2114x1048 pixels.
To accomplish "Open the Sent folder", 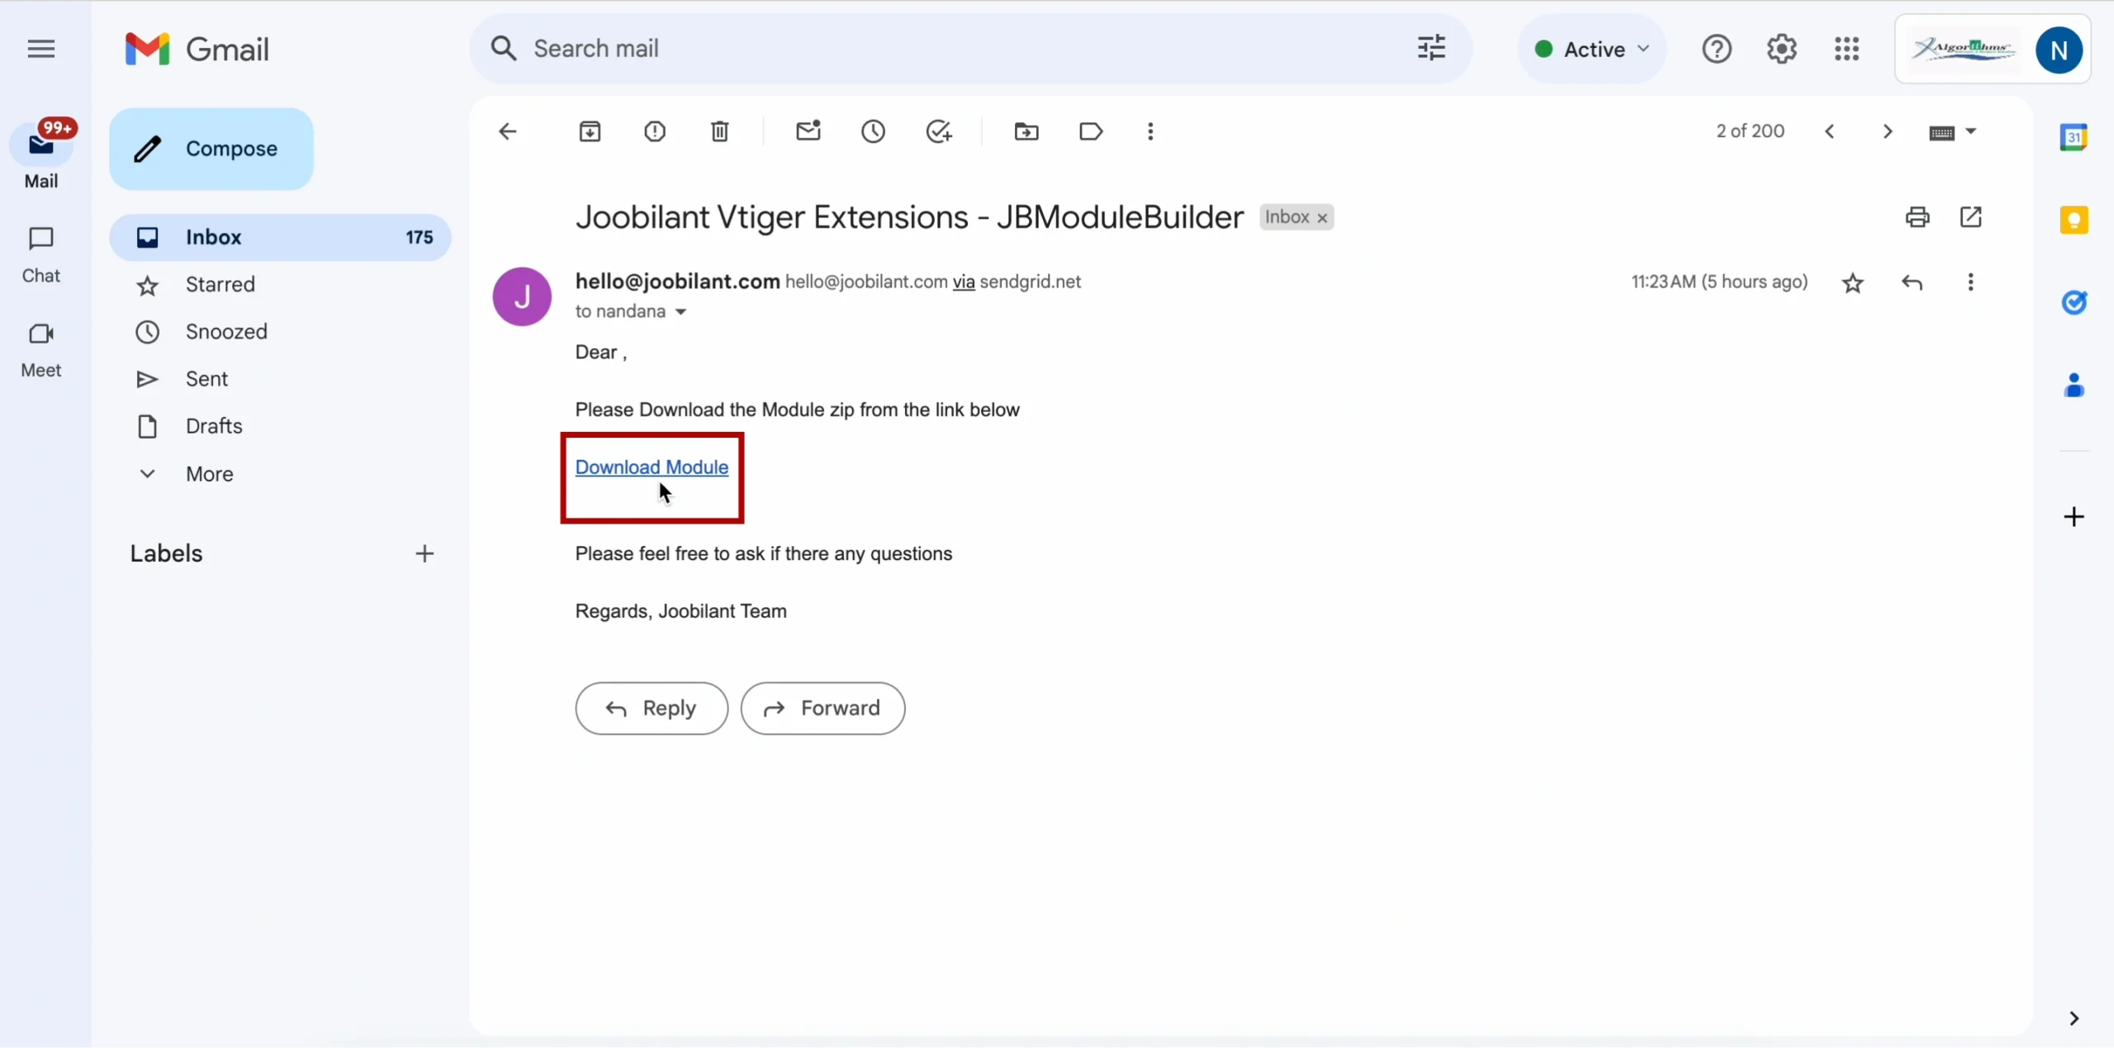I will click(x=206, y=379).
